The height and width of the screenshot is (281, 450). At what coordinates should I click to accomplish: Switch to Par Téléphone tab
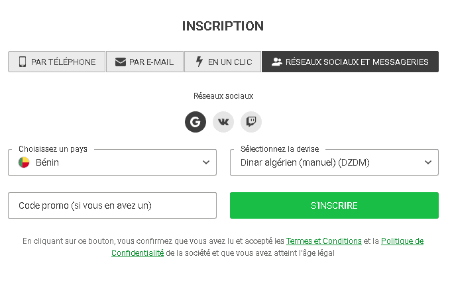tap(56, 62)
